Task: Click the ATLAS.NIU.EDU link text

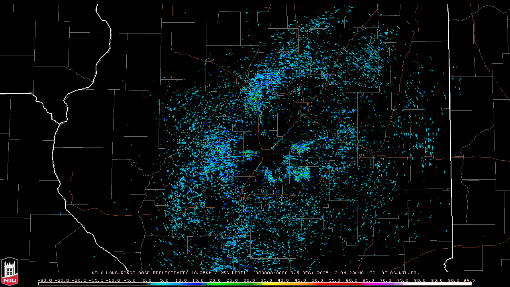Action: pyautogui.click(x=400, y=273)
